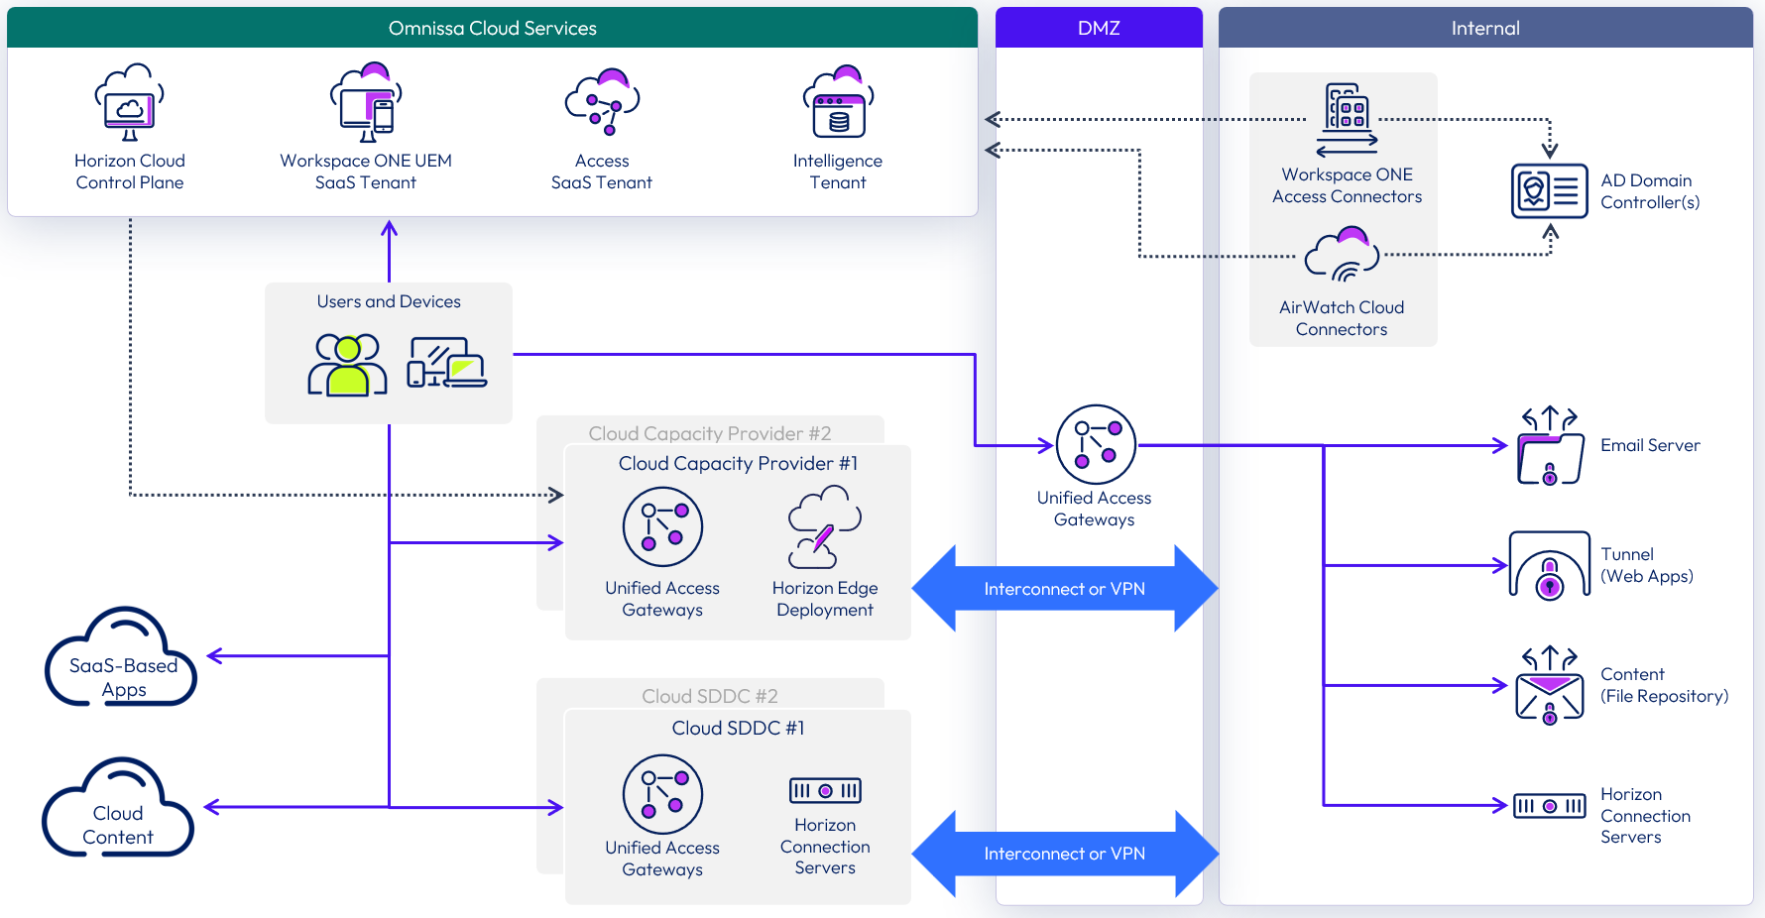Open the Tunnel (Web Apps) icon

[x=1548, y=563]
